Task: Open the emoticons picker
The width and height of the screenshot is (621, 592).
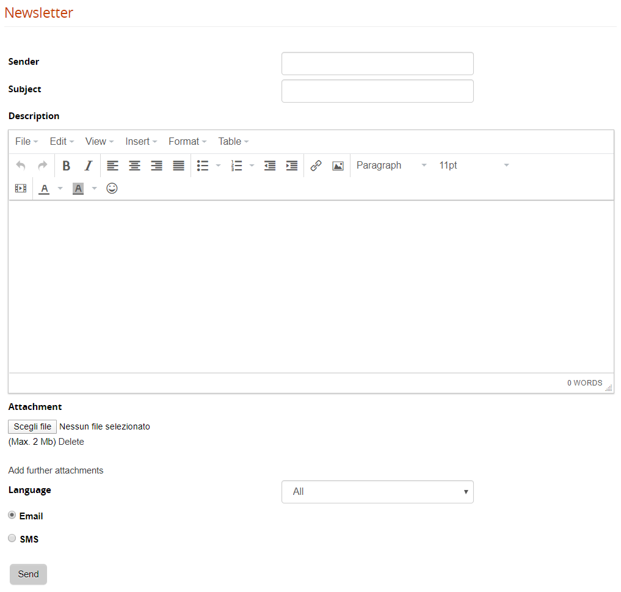Action: (x=112, y=188)
